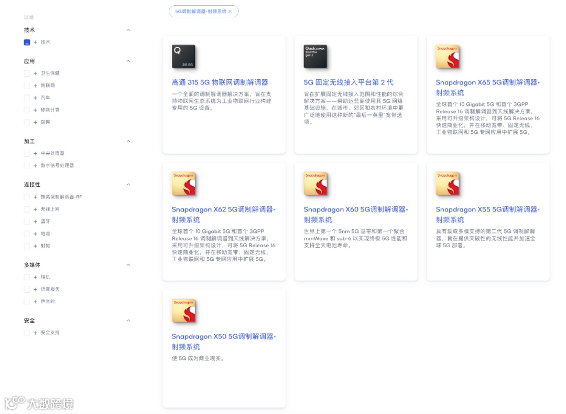Screen dimensions: 566x414
Task: Click the 过滤 heading text
Action: 28,17
